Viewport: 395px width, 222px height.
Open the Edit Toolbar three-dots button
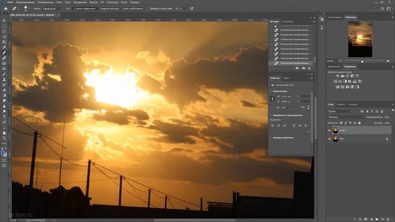(4, 144)
